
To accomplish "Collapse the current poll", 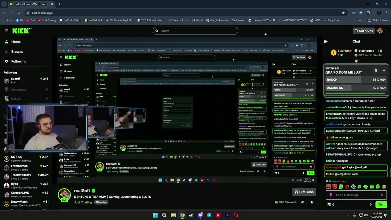I will point(384,71).
